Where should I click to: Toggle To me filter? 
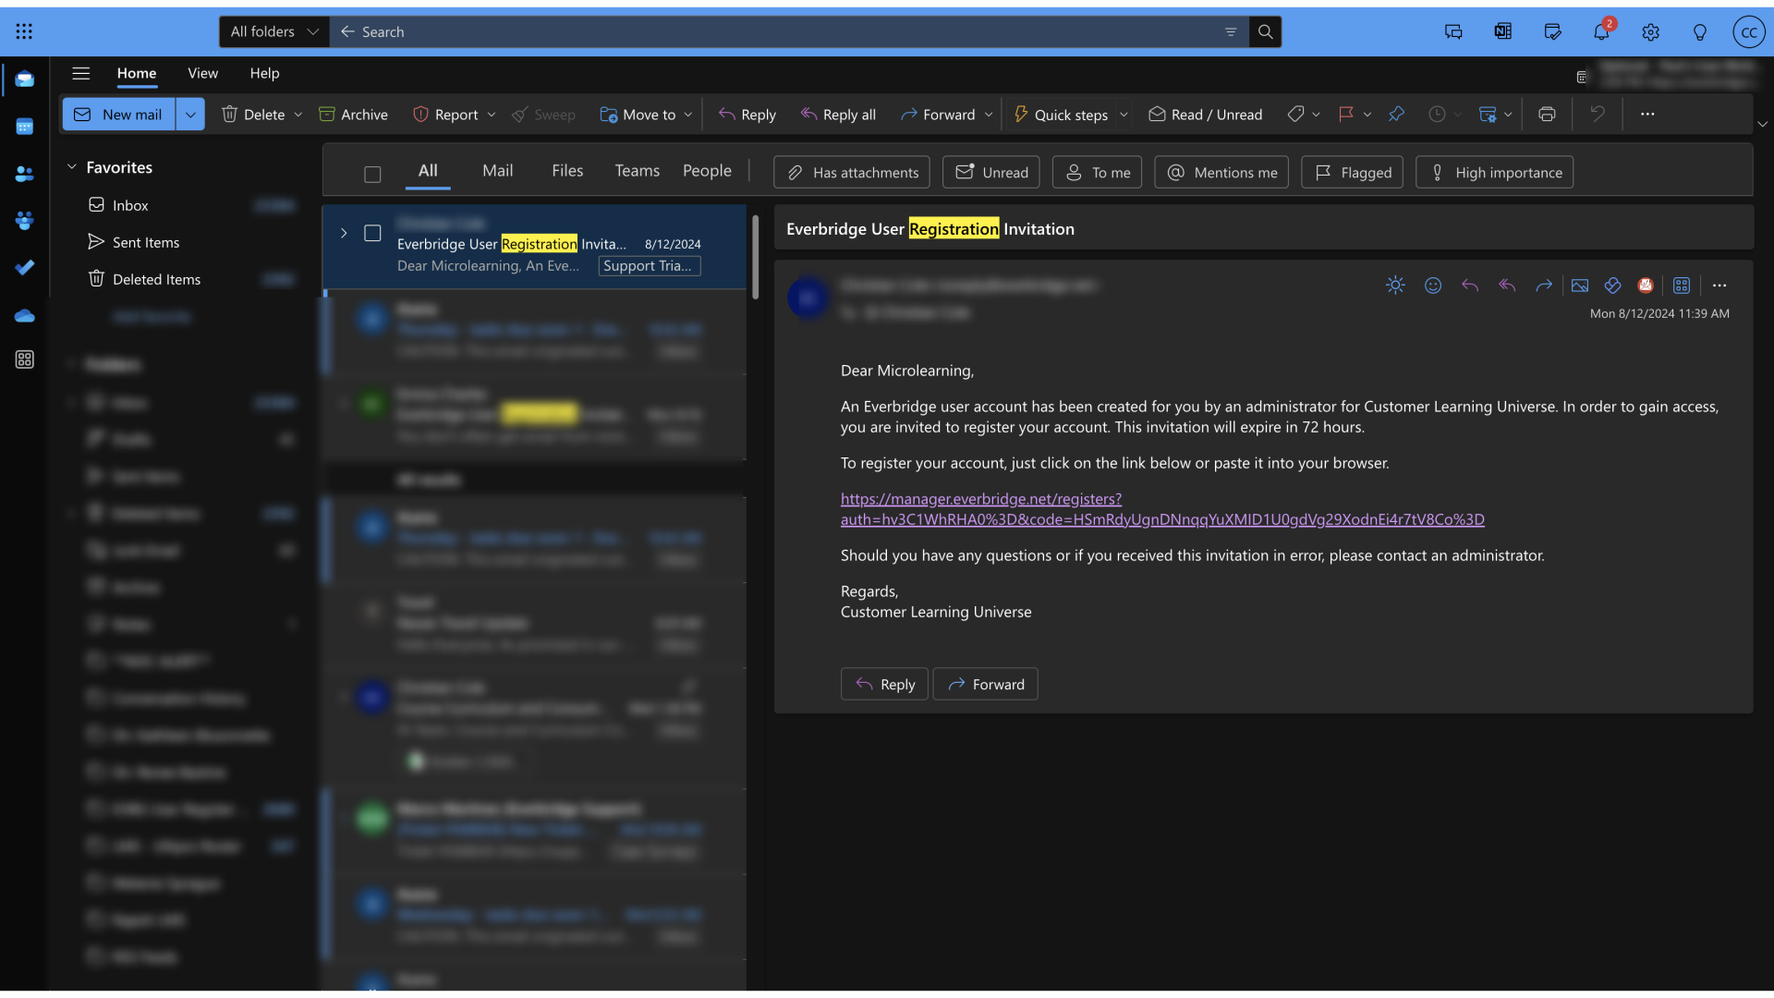tap(1098, 173)
